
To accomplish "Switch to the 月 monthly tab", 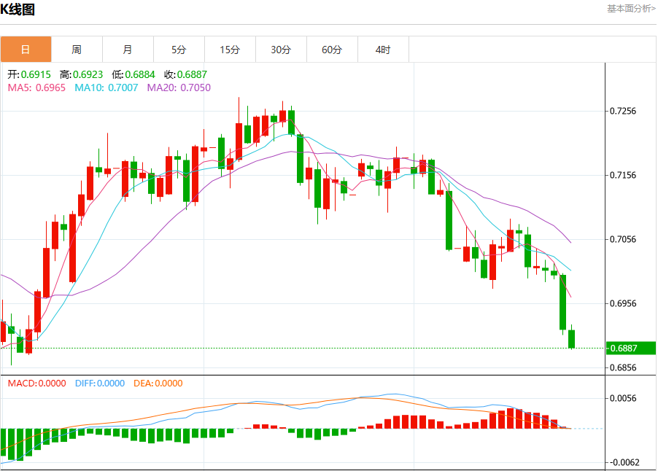I will [x=128, y=50].
